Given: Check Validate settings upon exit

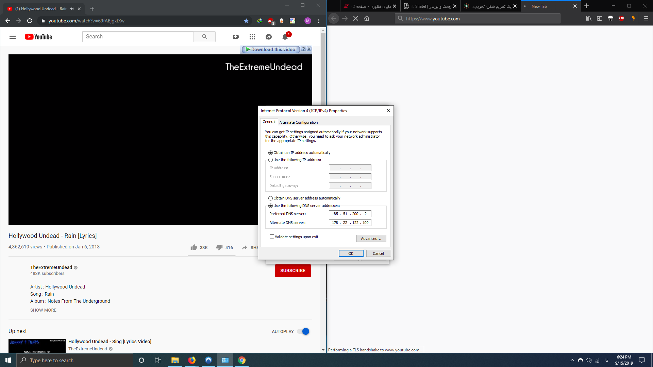Looking at the screenshot, I should pos(294,237).
